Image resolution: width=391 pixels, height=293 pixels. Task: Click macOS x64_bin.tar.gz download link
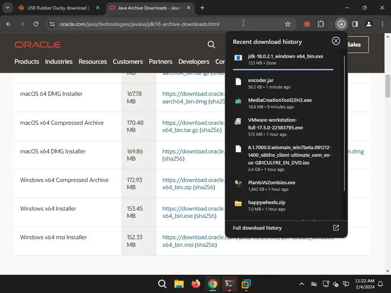tap(180, 130)
